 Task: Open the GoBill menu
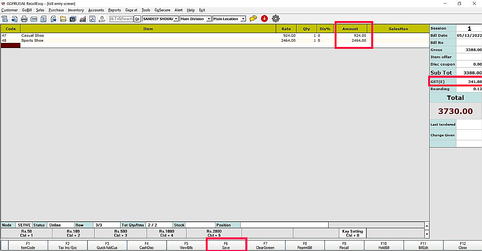point(27,10)
